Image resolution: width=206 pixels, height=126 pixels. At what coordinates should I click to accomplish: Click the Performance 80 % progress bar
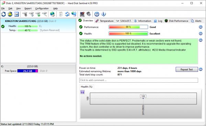click(128, 27)
